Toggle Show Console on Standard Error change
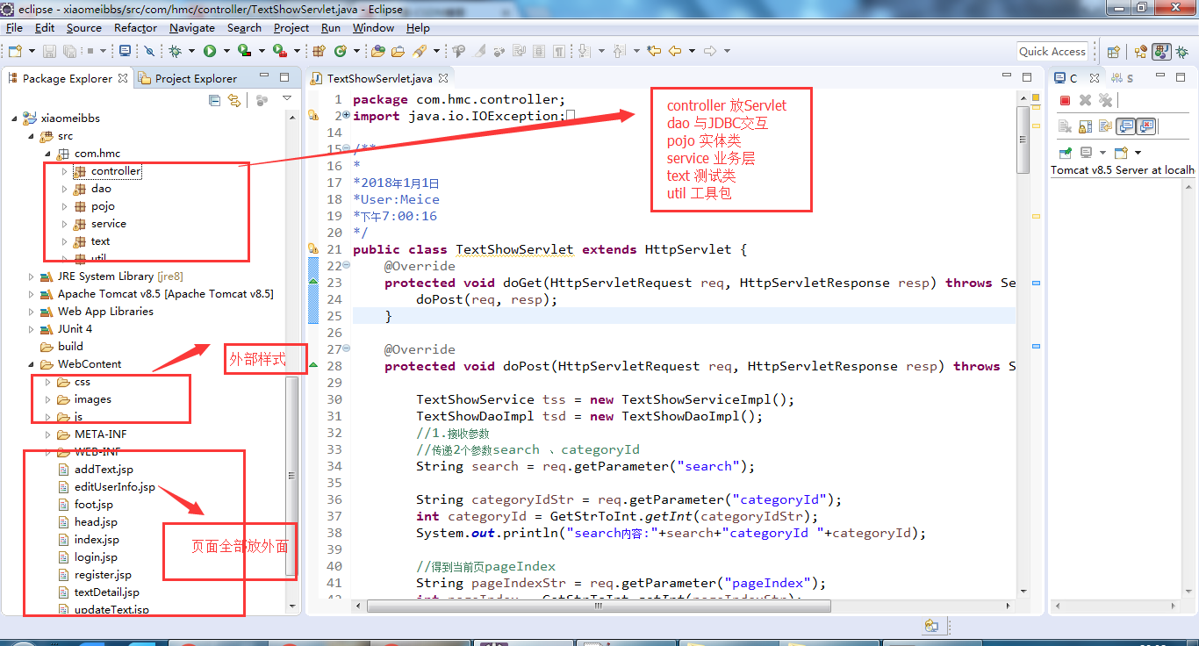 (1145, 126)
